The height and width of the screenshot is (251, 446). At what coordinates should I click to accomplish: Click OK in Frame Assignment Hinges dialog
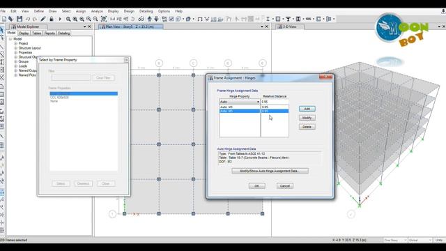click(257, 186)
